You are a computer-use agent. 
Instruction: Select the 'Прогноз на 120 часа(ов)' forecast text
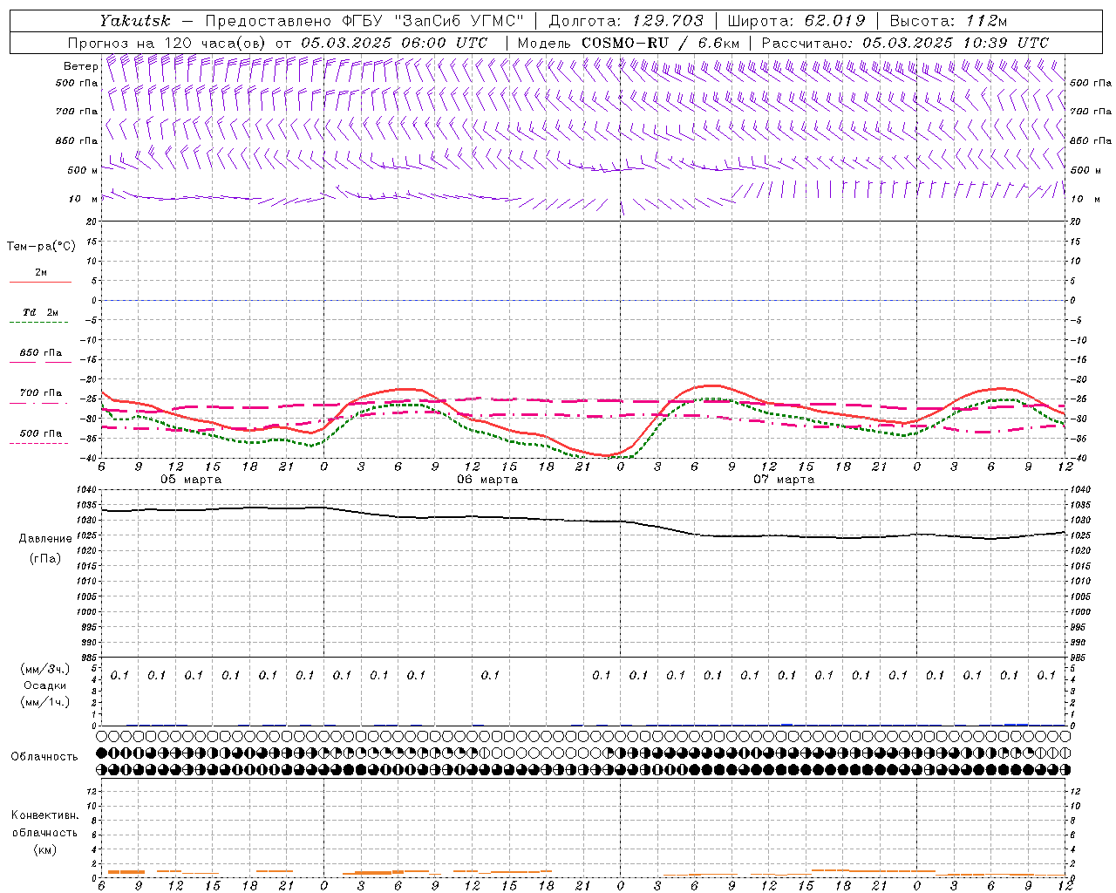[x=167, y=43]
